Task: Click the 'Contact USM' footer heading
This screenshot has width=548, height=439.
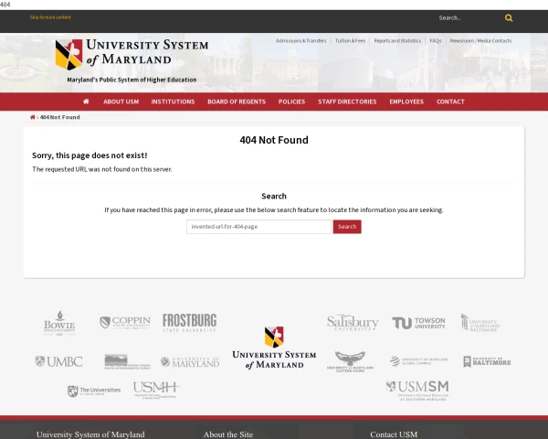Action: pyautogui.click(x=394, y=434)
